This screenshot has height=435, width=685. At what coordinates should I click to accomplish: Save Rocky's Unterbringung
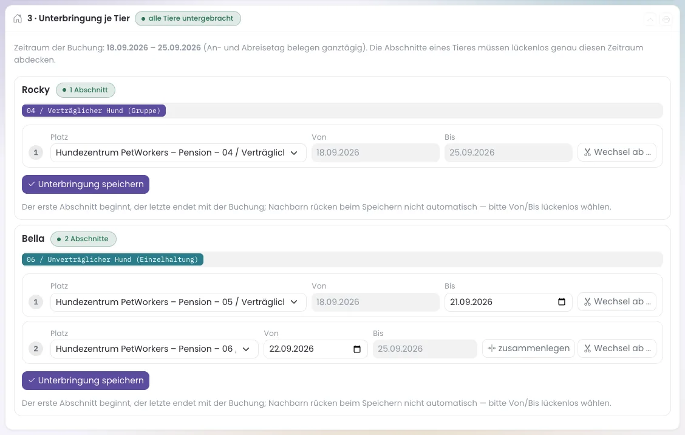(86, 185)
